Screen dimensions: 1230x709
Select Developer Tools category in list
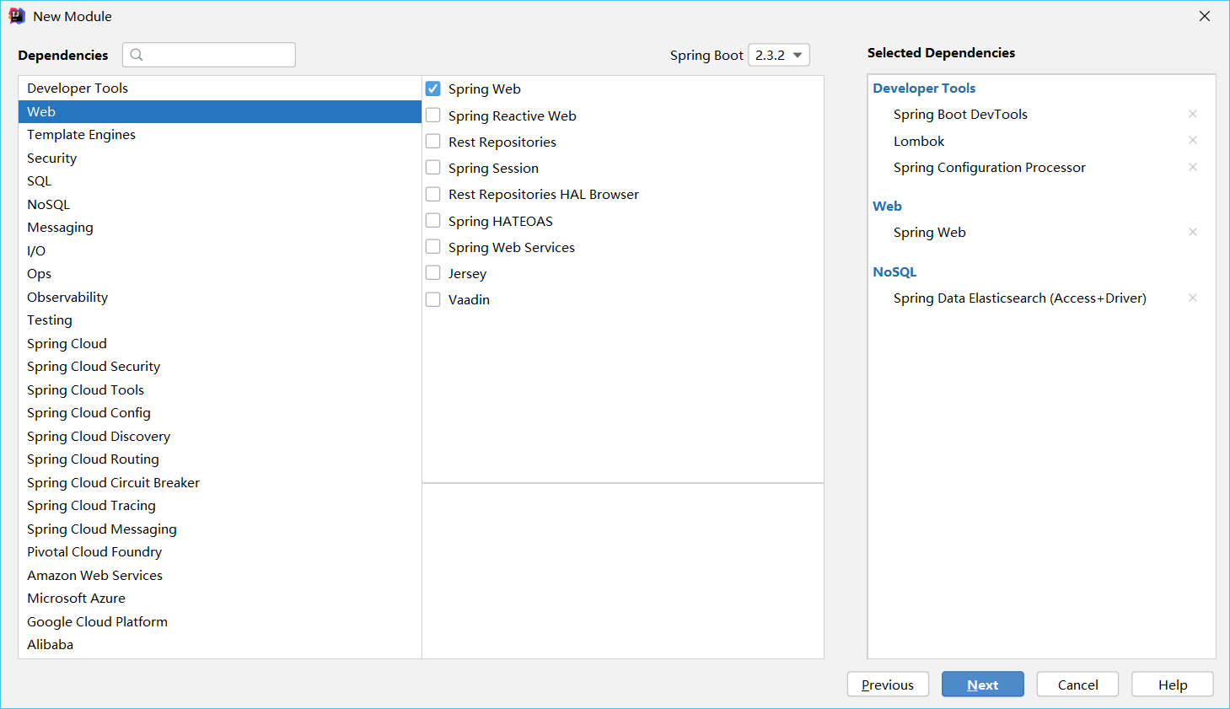[x=220, y=88]
